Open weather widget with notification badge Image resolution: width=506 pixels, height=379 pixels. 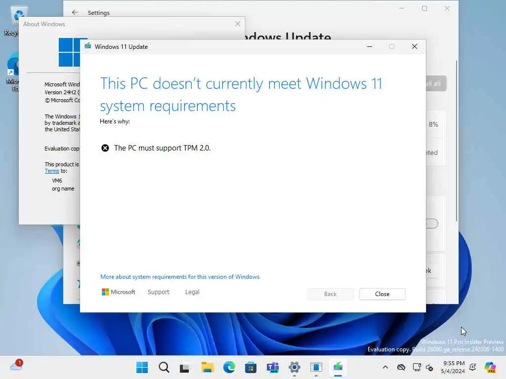16,366
